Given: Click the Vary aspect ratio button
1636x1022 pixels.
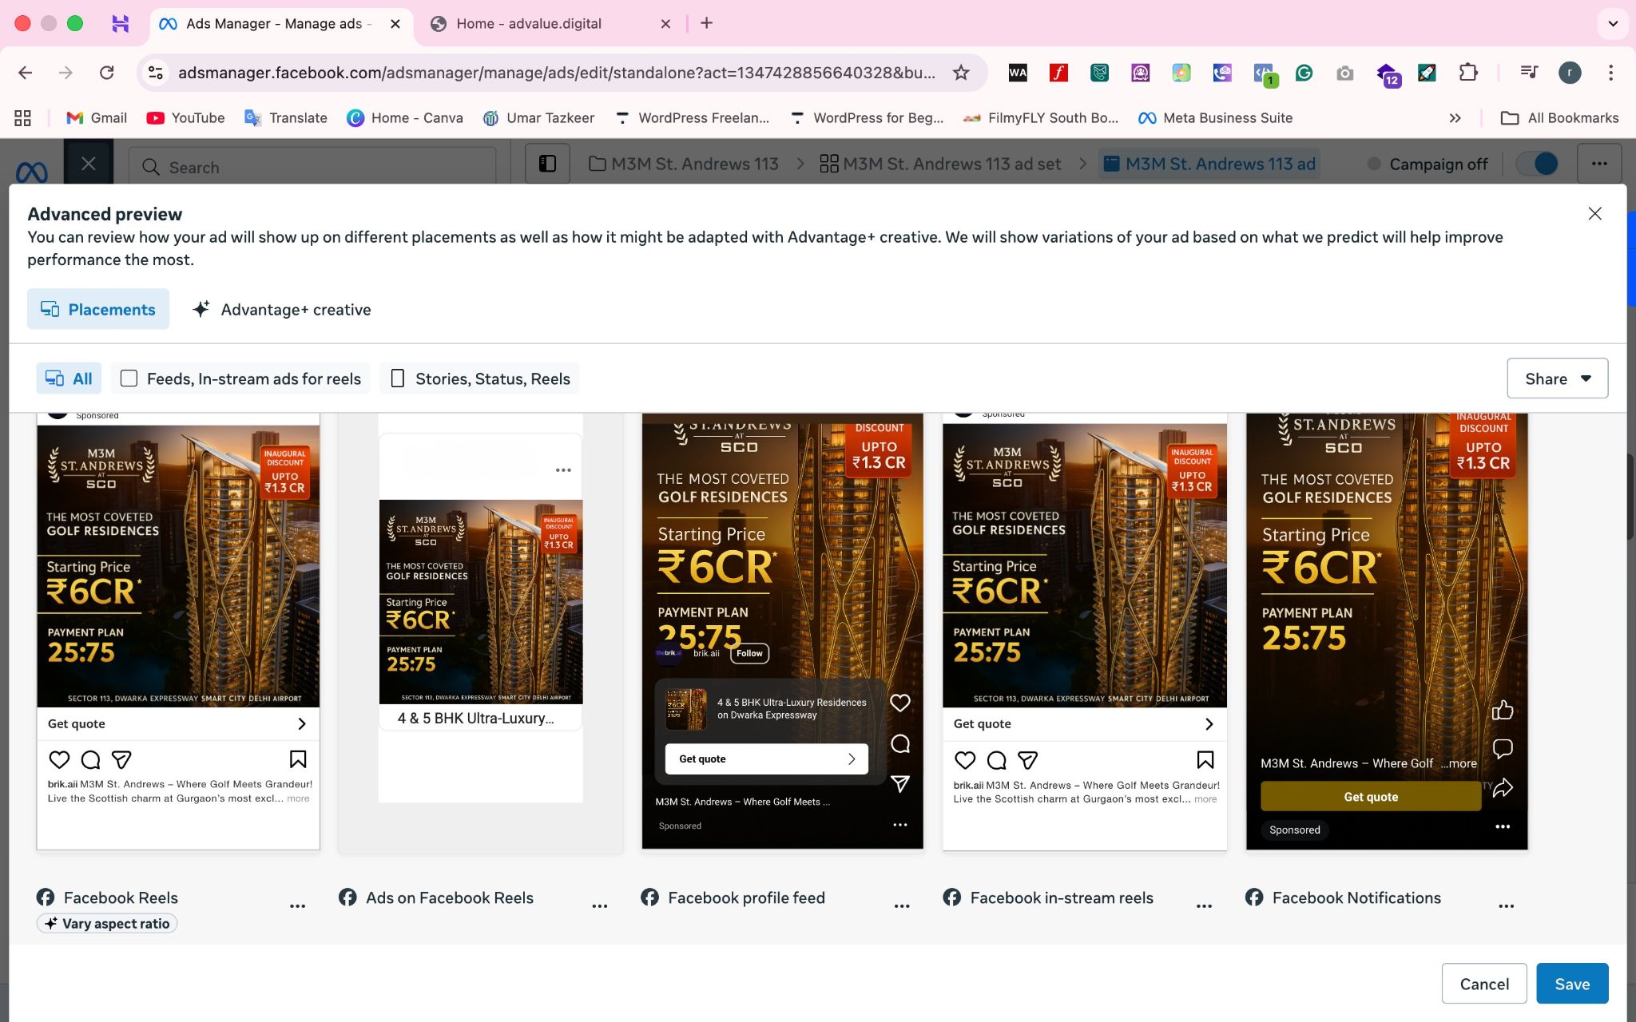Looking at the screenshot, I should [107, 924].
